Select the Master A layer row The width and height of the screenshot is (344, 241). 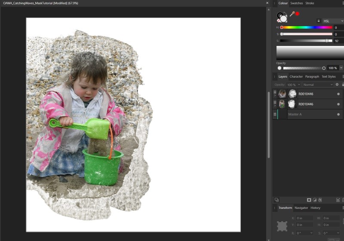click(307, 114)
